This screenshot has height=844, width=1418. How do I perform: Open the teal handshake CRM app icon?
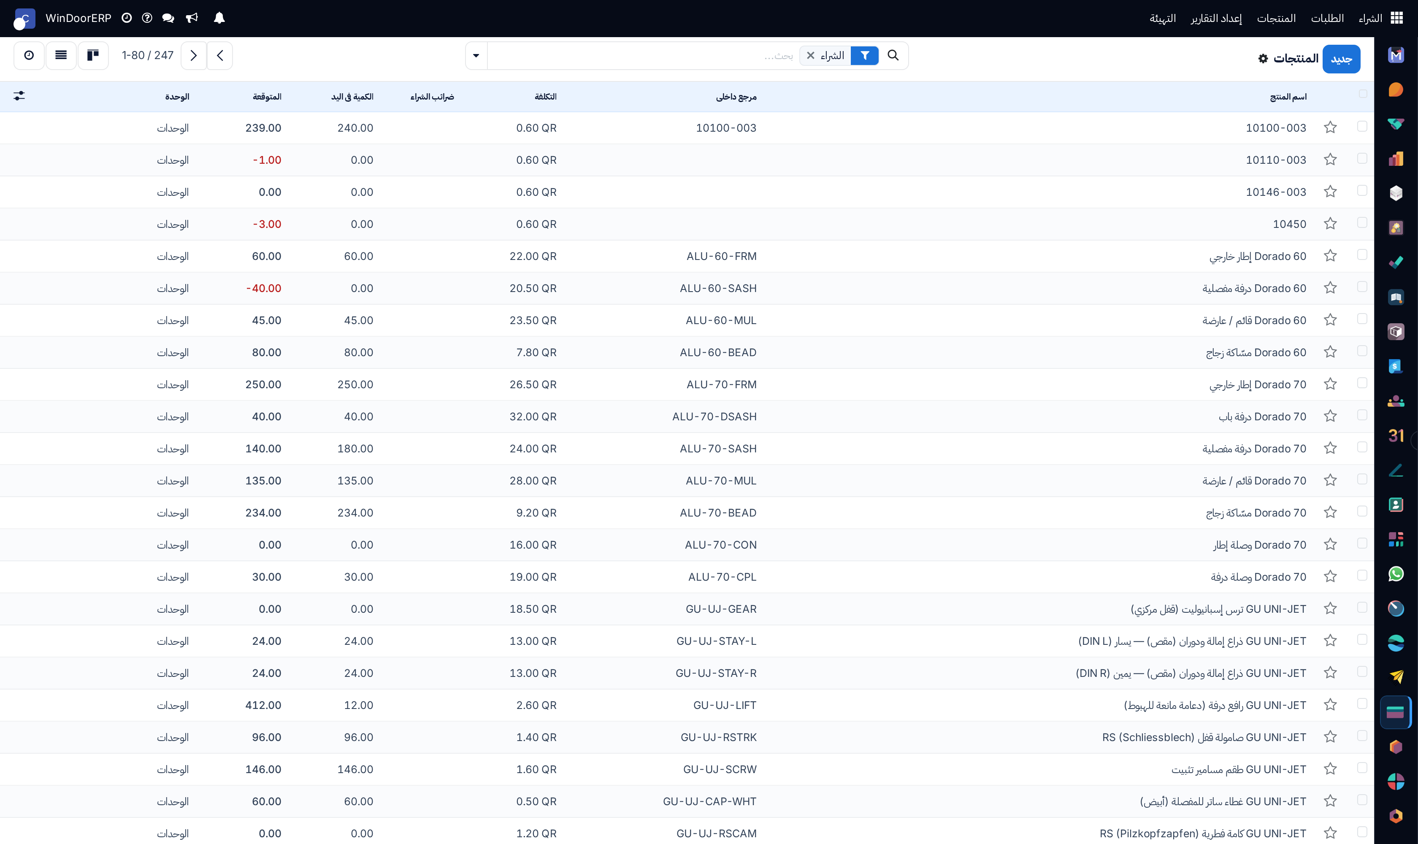pyautogui.click(x=1396, y=124)
